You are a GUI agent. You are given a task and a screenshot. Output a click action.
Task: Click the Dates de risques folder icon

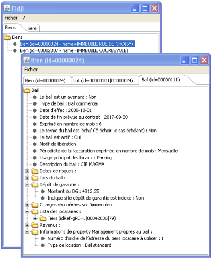coord(35,171)
